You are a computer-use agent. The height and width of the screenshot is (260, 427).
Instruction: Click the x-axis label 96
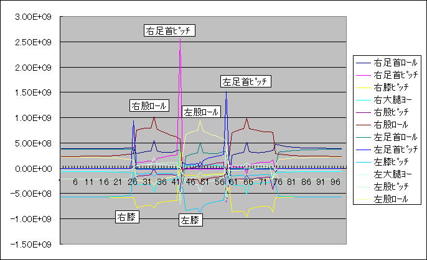coord(335,182)
